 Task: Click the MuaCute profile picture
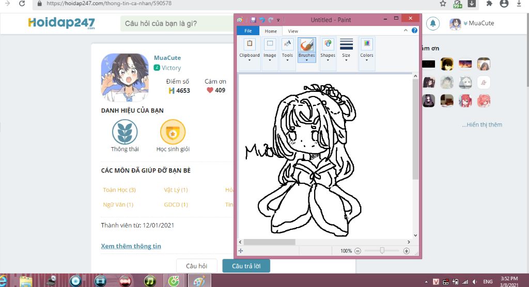click(125, 77)
